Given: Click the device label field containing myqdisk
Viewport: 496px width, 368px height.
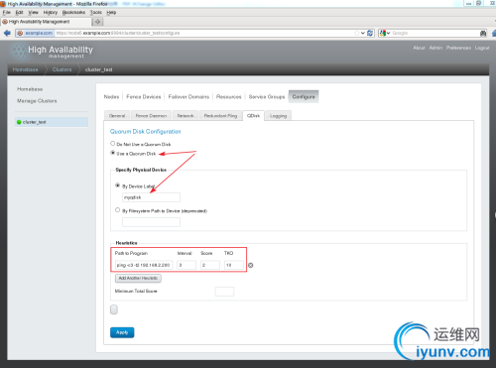Looking at the screenshot, I should click(x=151, y=197).
